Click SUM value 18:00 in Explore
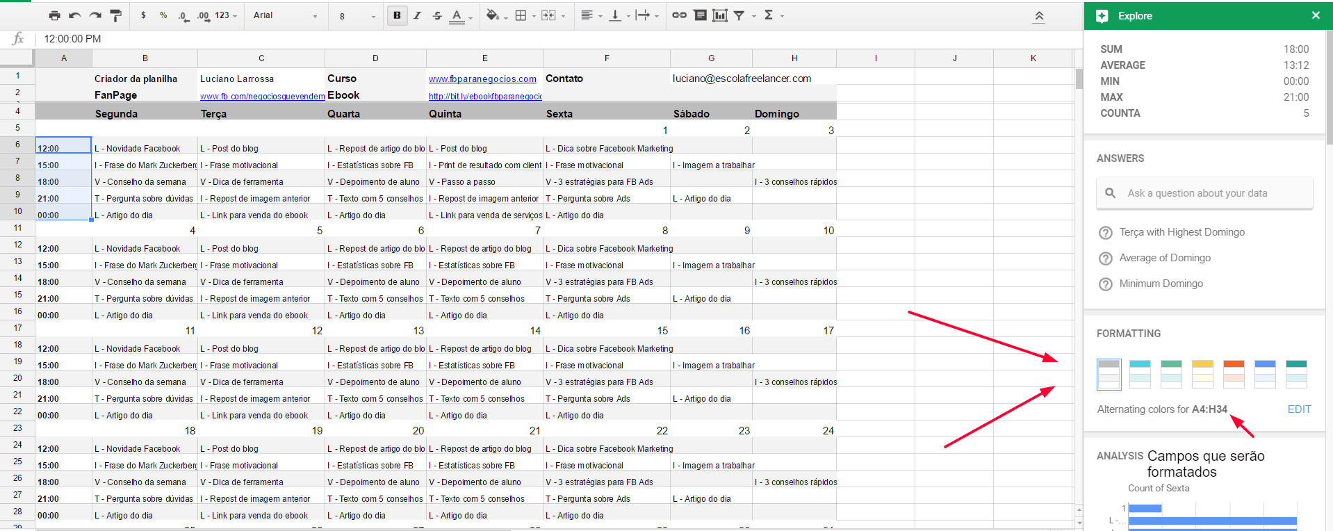The image size is (1333, 531). click(1295, 49)
